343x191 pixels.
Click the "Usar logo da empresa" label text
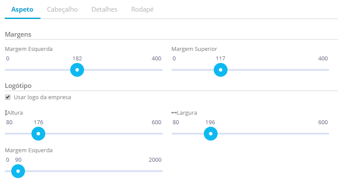[42, 97]
